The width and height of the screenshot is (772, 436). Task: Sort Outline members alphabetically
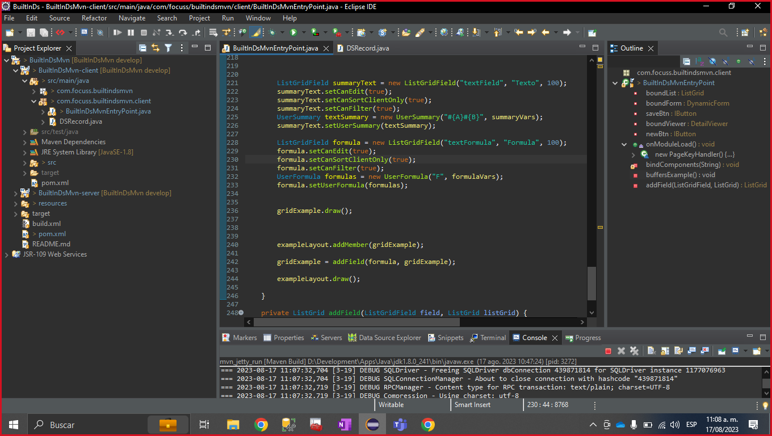pyautogui.click(x=699, y=61)
